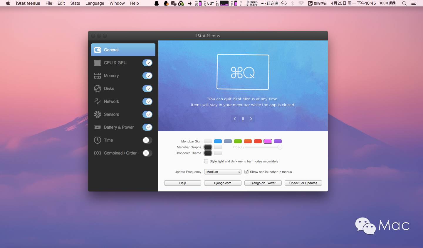This screenshot has width=423, height=248.
Task: Open the Window menu
Action: (x=117, y=3)
